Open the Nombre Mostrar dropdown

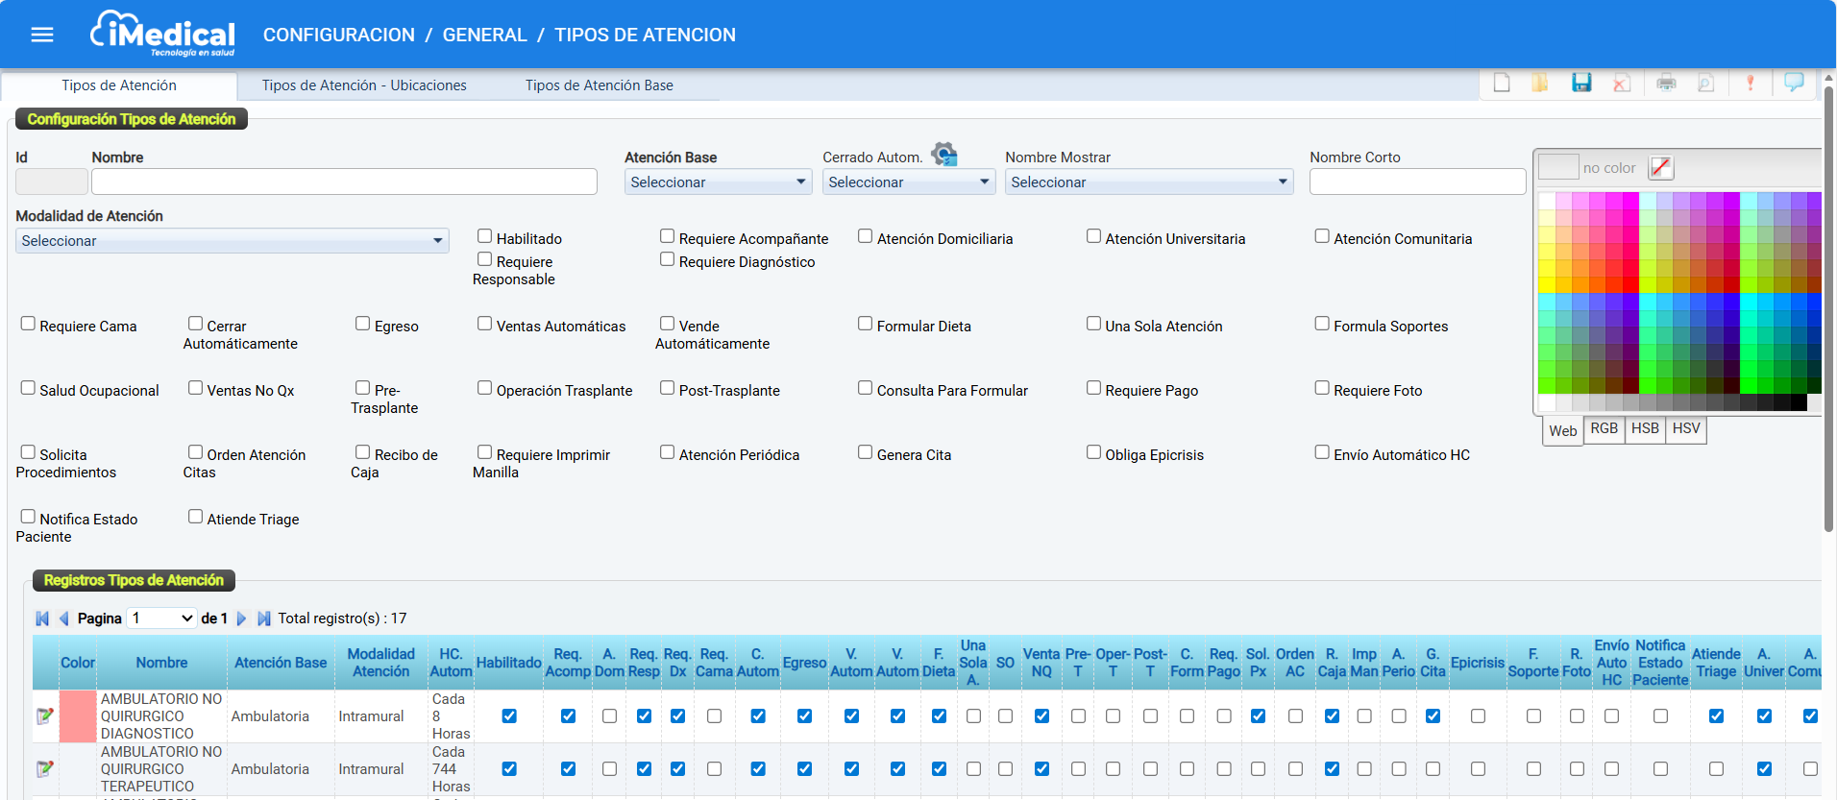(x=1148, y=182)
